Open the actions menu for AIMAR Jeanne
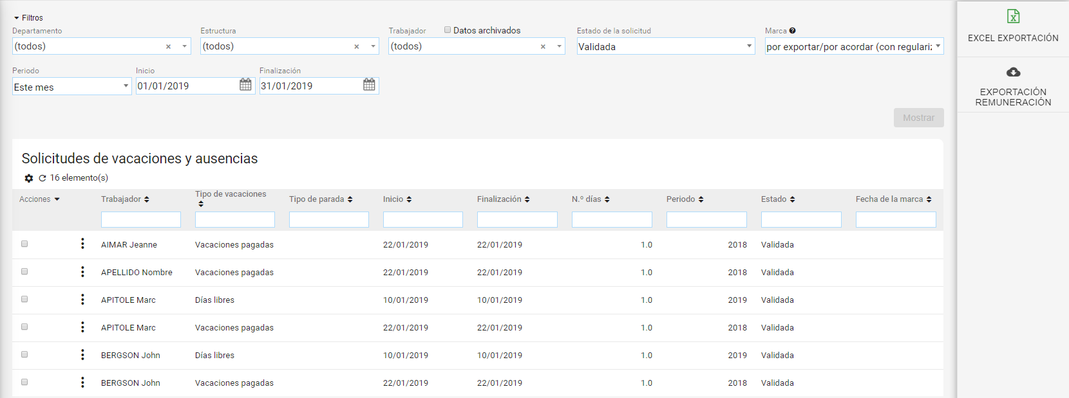 [82, 244]
